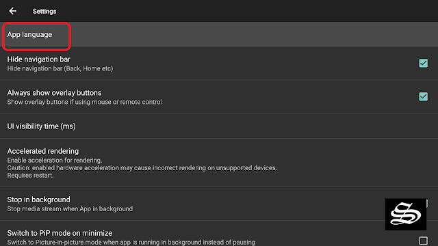Open UI visibility time (ms) setting
438x246 pixels.
219,126
